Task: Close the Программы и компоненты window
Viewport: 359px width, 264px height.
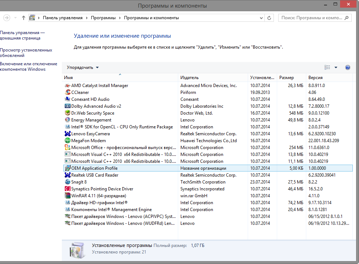Action: pos(348,4)
